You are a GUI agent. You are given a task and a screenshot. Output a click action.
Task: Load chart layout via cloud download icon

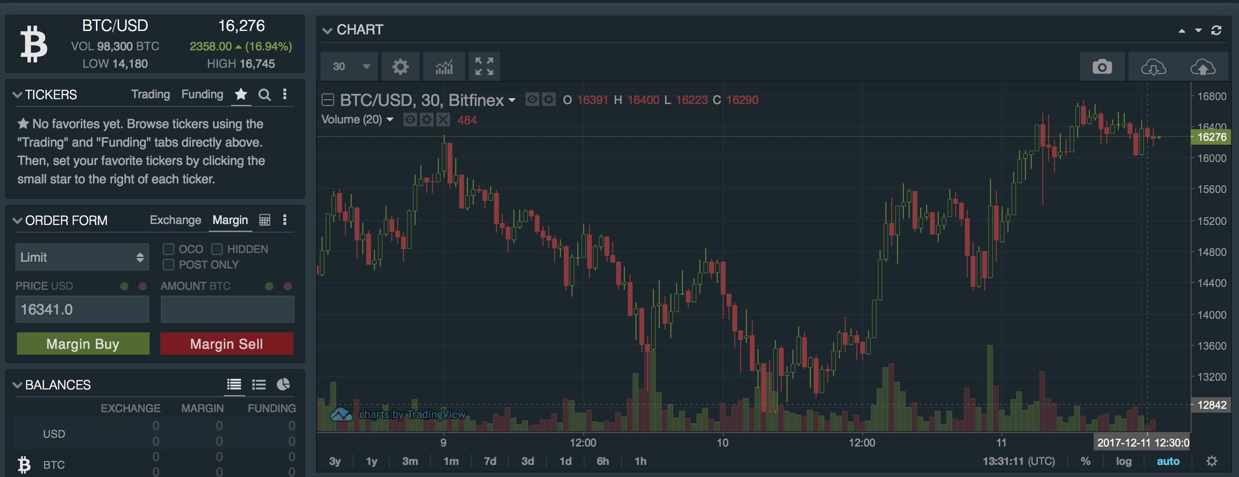(1153, 67)
